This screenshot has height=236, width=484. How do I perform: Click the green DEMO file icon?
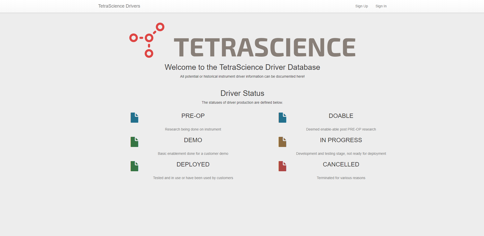(x=134, y=142)
